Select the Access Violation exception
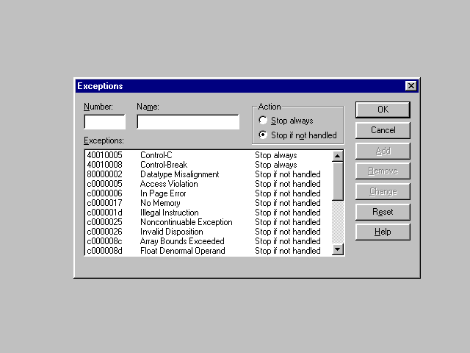470x353 pixels. (x=169, y=184)
